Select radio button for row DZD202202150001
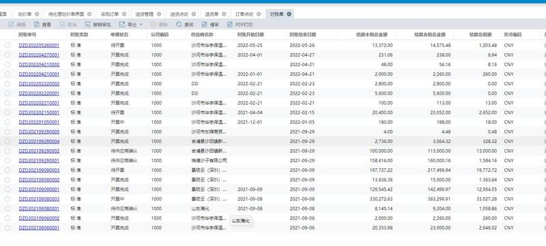 [8, 112]
